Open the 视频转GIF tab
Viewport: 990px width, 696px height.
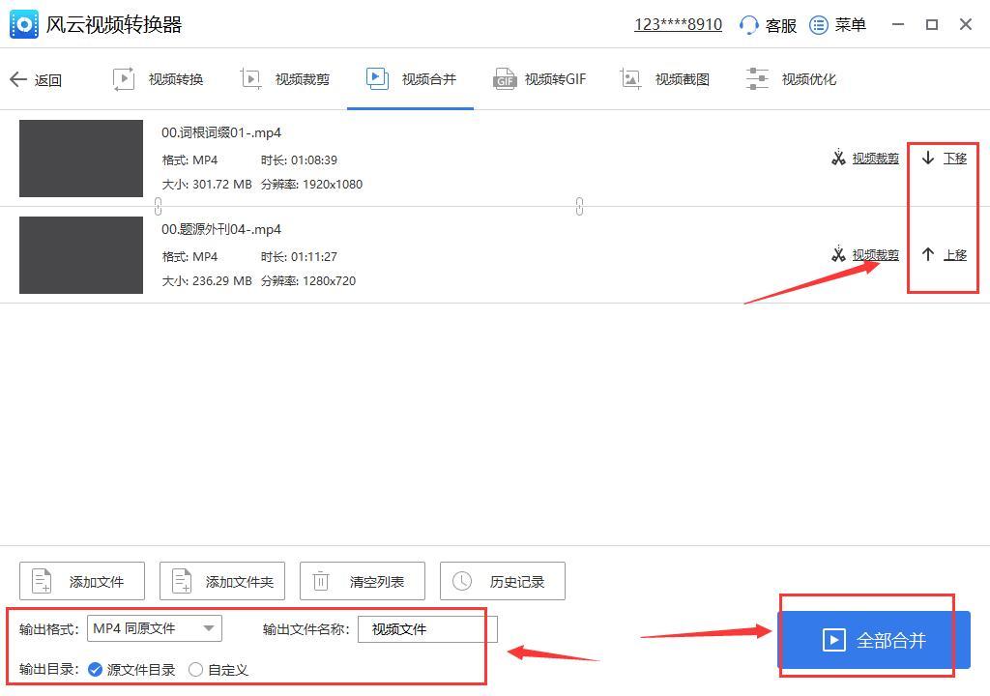click(556, 79)
